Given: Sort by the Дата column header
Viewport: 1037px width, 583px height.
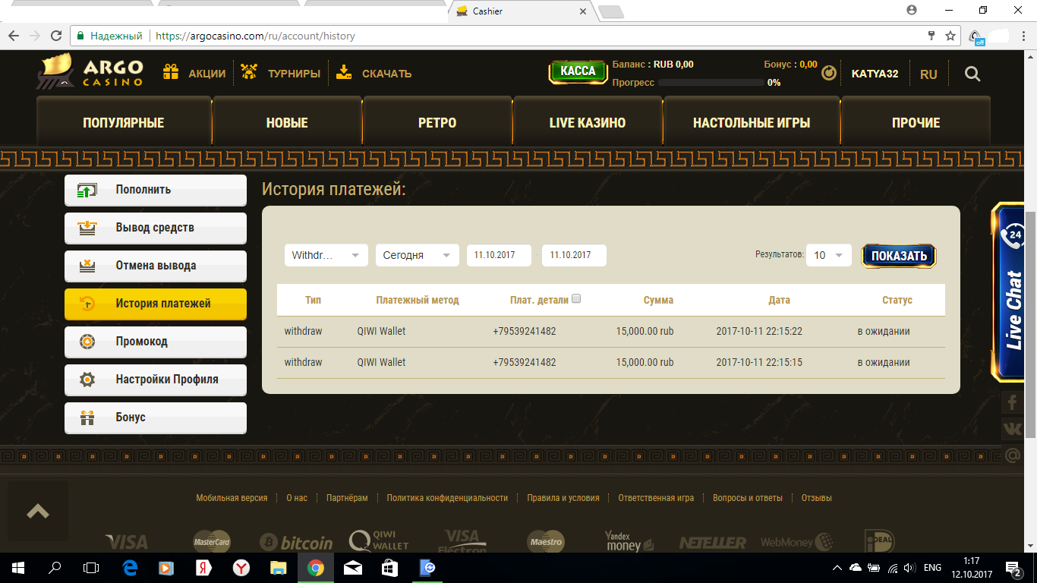Looking at the screenshot, I should pos(779,300).
